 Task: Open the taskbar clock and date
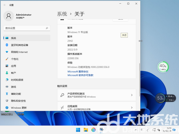pos(168,130)
